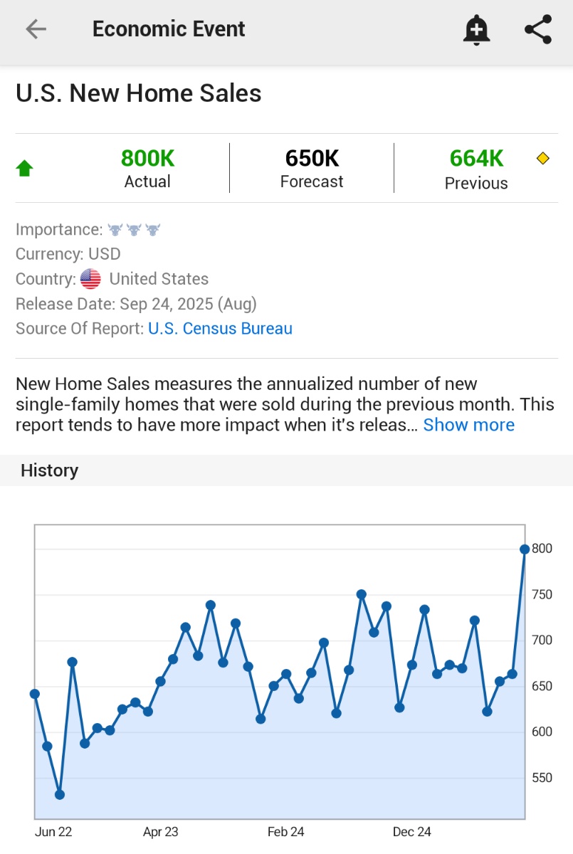
Task: Select the 664K Previous value
Action: pos(476,157)
